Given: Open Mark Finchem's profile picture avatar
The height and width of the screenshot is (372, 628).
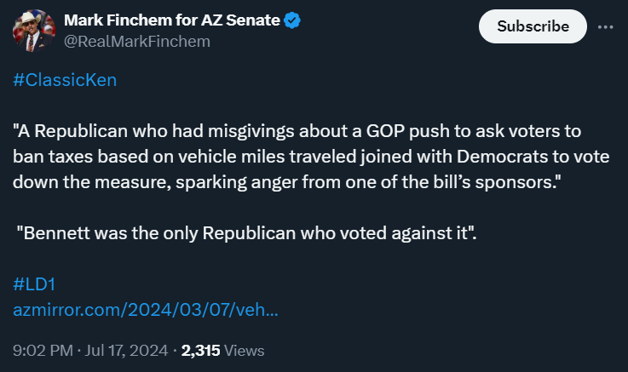Looking at the screenshot, I should click(33, 31).
